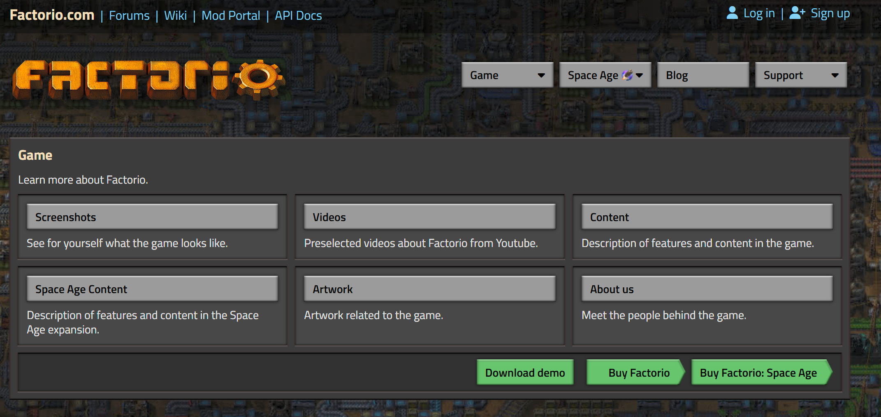Open the Forums link
The height and width of the screenshot is (417, 881).
(x=129, y=16)
